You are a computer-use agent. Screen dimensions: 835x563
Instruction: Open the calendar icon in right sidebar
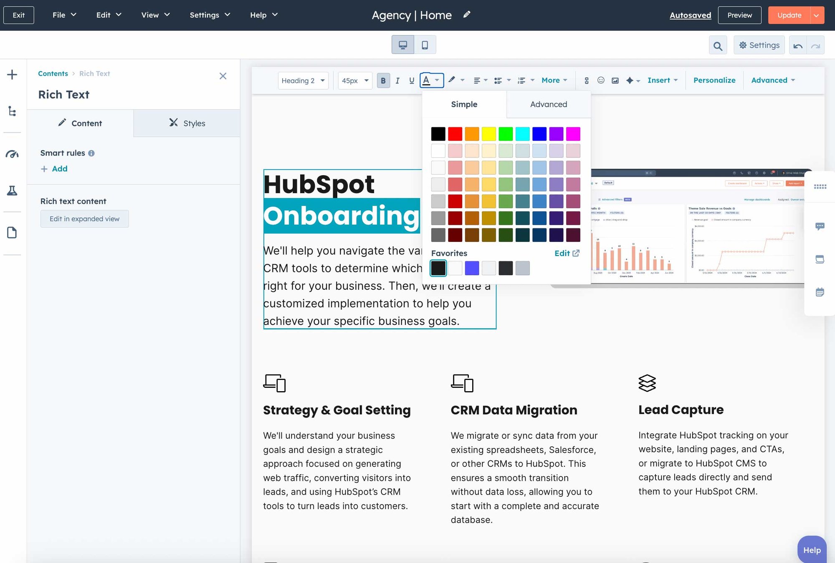(x=820, y=292)
